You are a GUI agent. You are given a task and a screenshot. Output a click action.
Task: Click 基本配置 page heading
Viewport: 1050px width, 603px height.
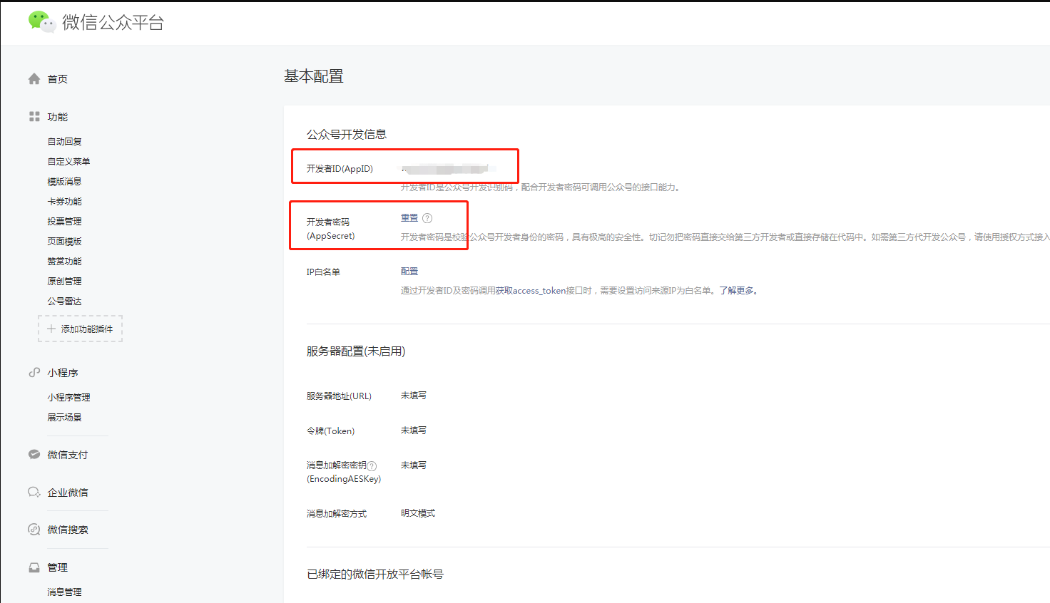point(314,76)
